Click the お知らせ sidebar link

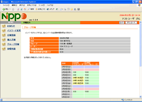tap(11, 26)
